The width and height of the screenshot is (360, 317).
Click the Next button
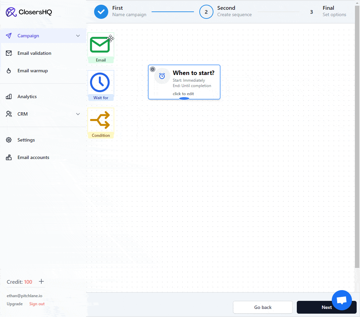[x=326, y=307]
